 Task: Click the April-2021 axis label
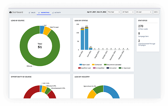pyautogui.click(x=81, y=54)
